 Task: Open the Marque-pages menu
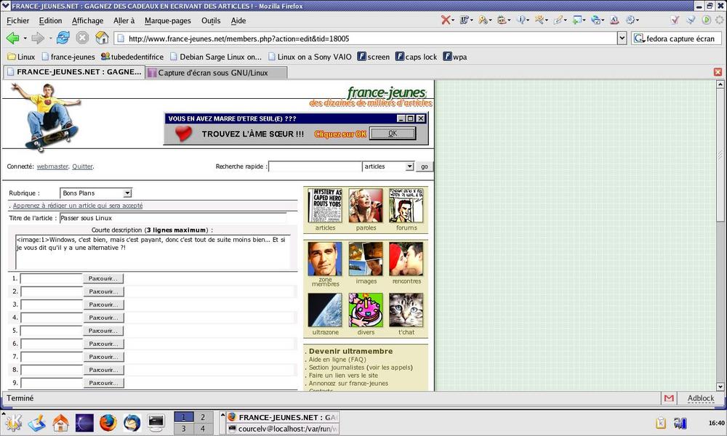click(x=168, y=20)
